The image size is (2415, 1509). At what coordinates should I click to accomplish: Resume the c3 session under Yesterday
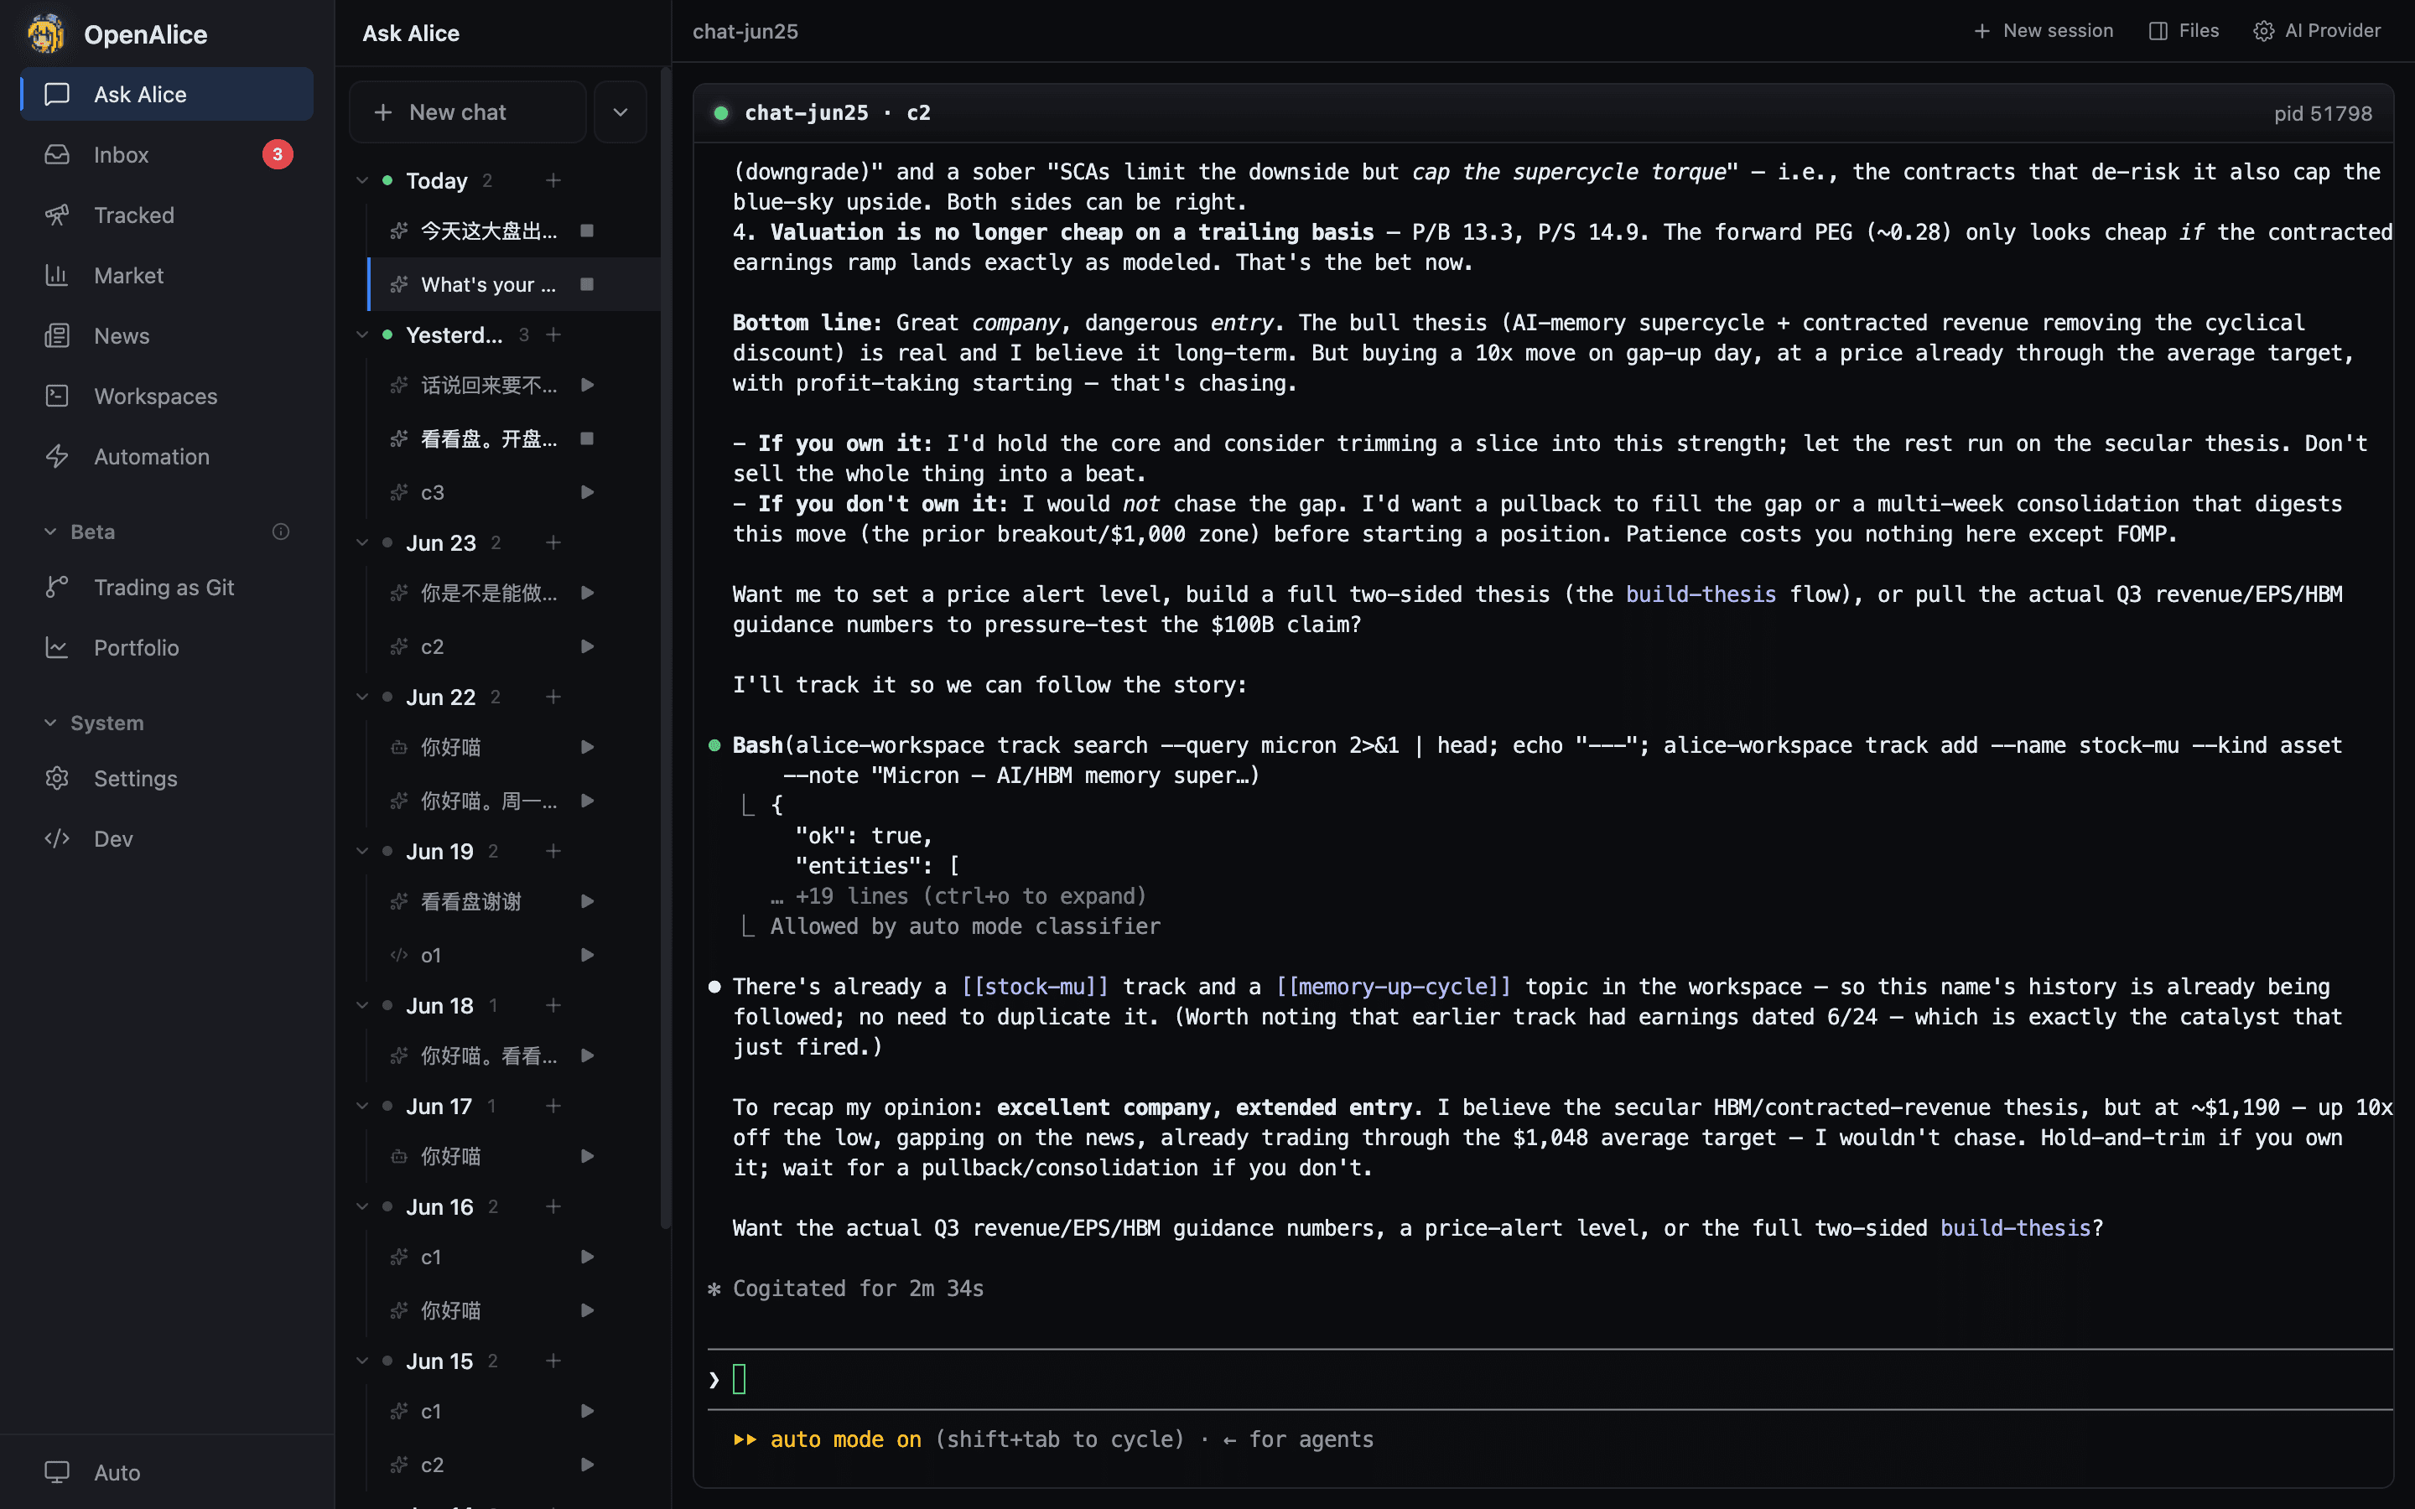(x=588, y=492)
